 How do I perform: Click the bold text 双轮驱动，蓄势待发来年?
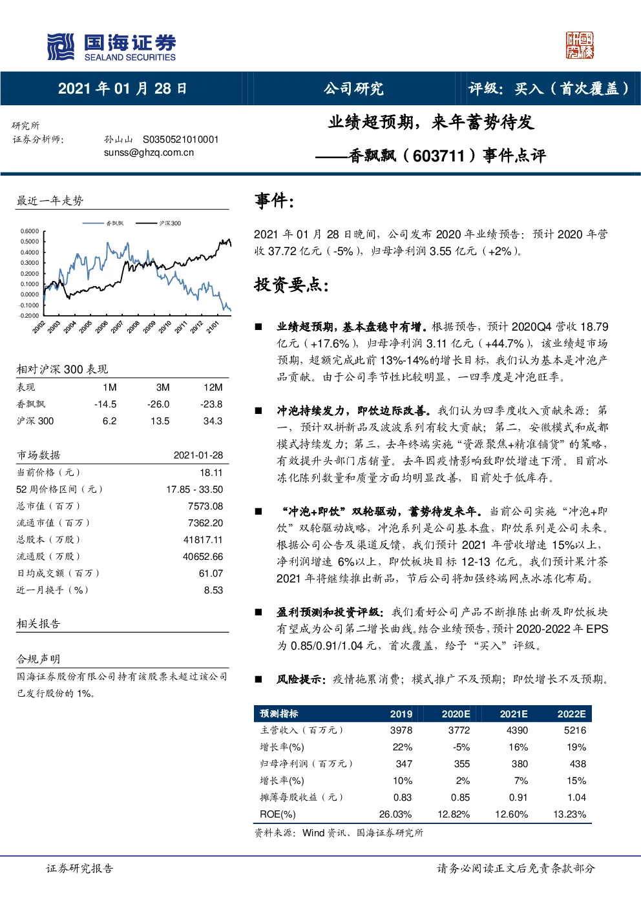click(417, 511)
